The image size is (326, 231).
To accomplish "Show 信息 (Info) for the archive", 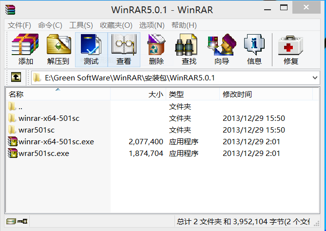I will (254, 50).
